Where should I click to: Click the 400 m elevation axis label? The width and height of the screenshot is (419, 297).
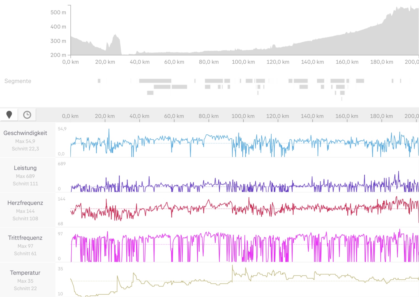pyautogui.click(x=58, y=27)
